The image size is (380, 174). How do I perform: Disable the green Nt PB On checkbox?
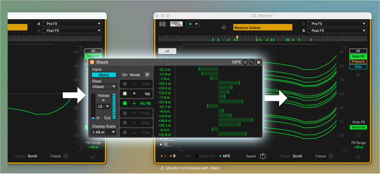[x=125, y=103]
